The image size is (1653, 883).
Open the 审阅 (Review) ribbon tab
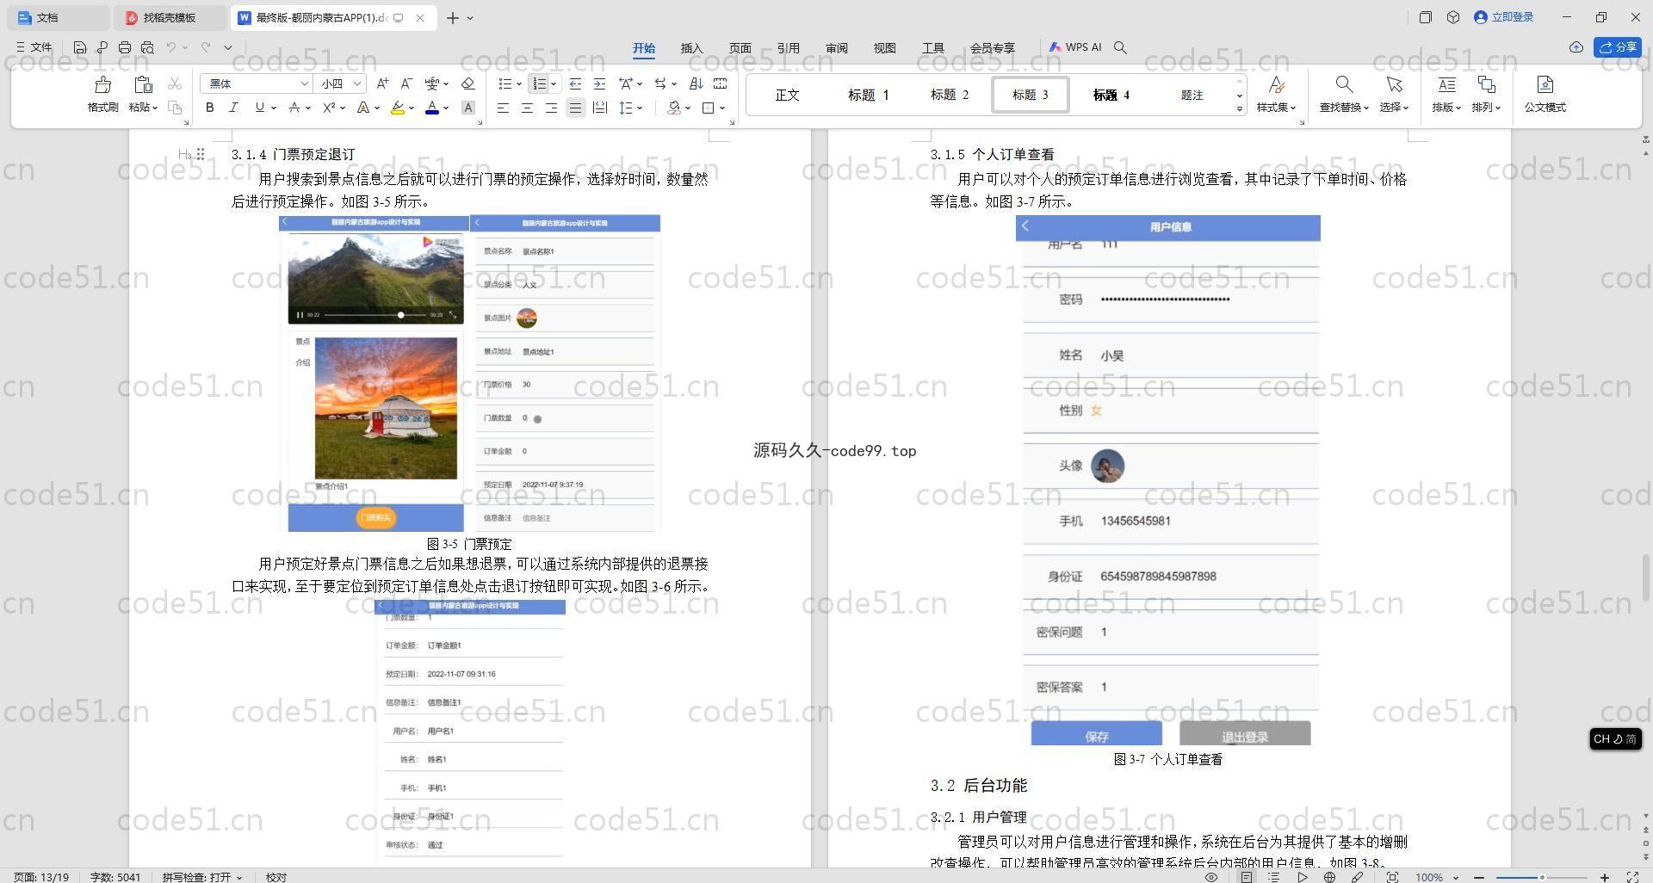click(x=836, y=48)
